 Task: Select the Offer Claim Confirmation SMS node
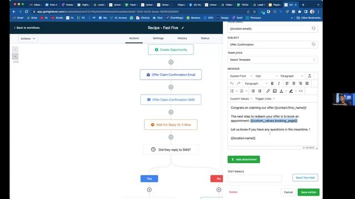point(171,99)
